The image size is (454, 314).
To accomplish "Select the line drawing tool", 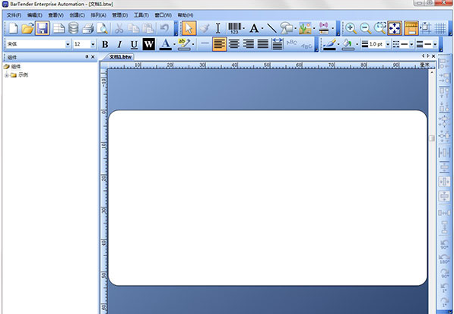I will [x=271, y=28].
